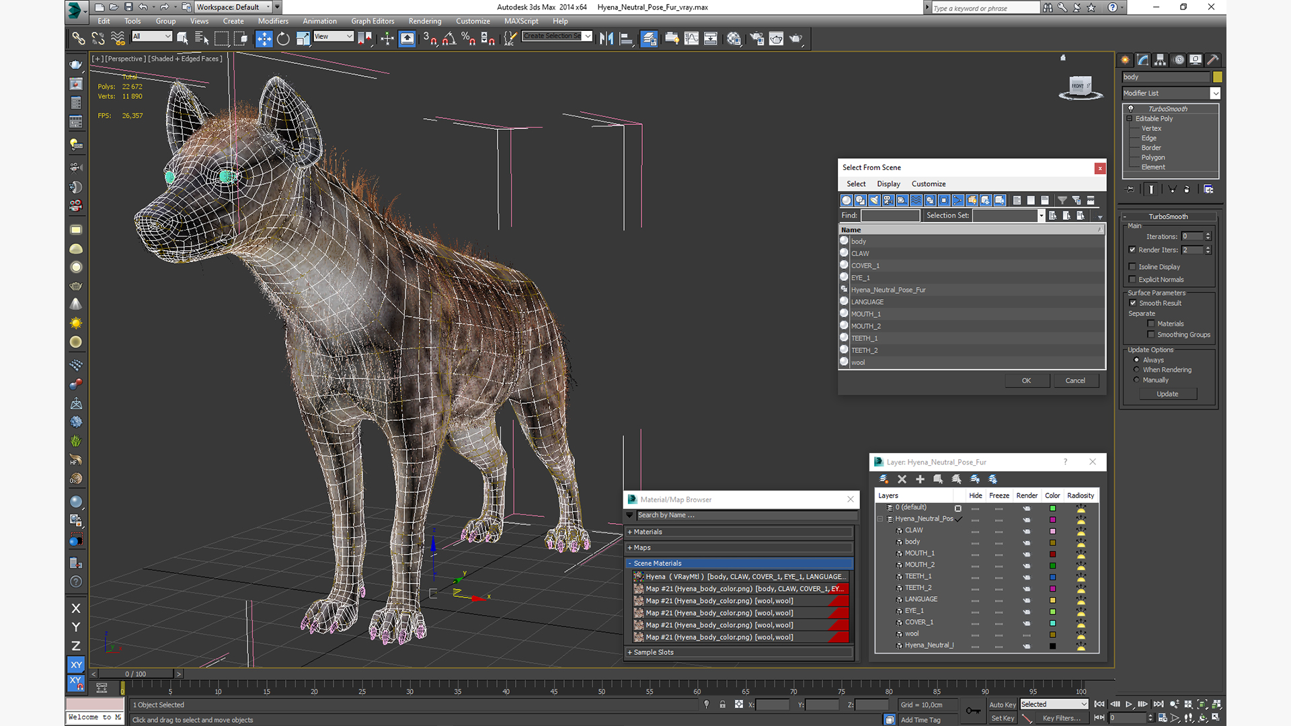Enable Isoline Display checkbox

(x=1133, y=266)
